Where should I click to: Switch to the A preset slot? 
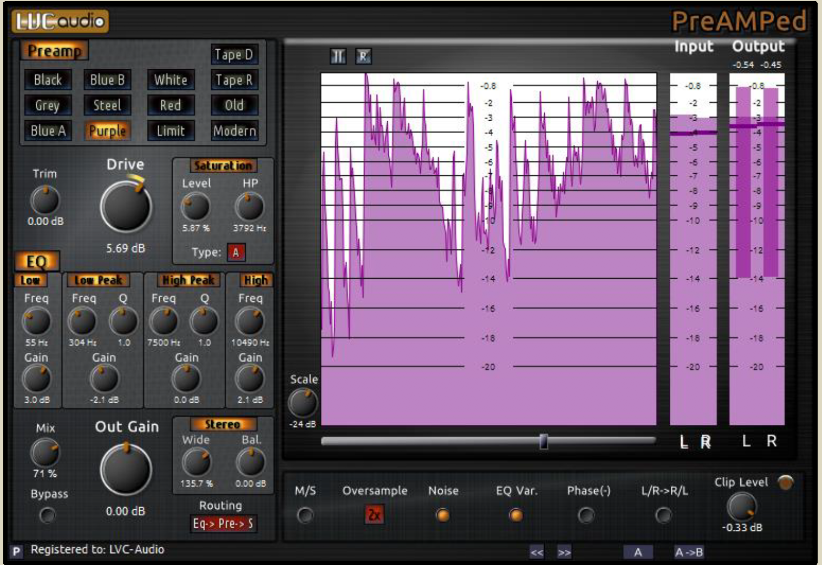click(x=638, y=552)
